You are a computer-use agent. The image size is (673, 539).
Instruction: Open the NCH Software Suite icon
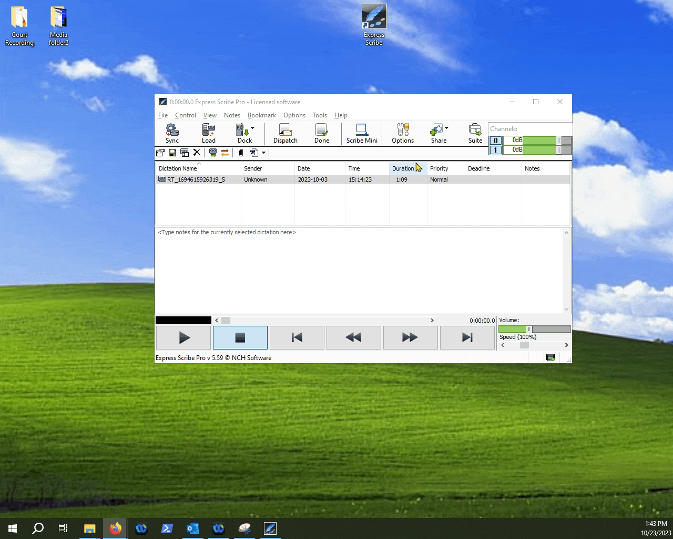474,133
